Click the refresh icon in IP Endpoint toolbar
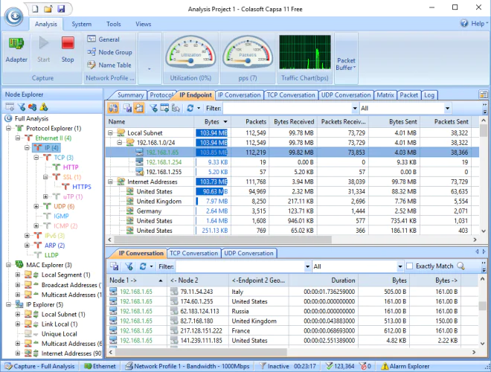Screen dimensions: 491x372 (x=190, y=108)
